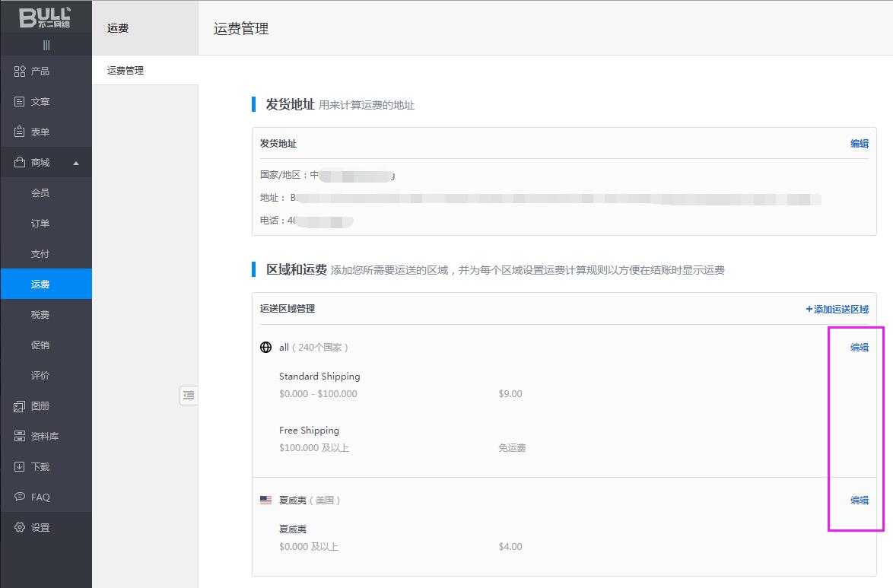Open the 文章 articles section icon
The height and width of the screenshot is (588, 893).
(x=20, y=101)
